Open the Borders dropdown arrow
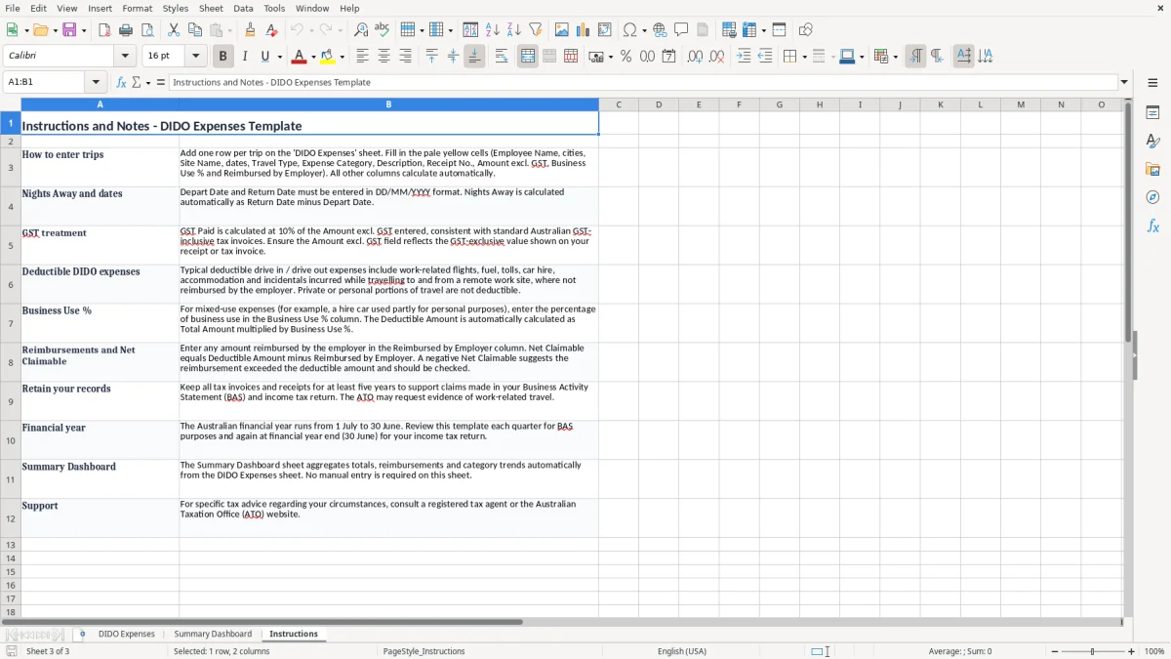Viewport: 1171px width, 659px height. (803, 57)
